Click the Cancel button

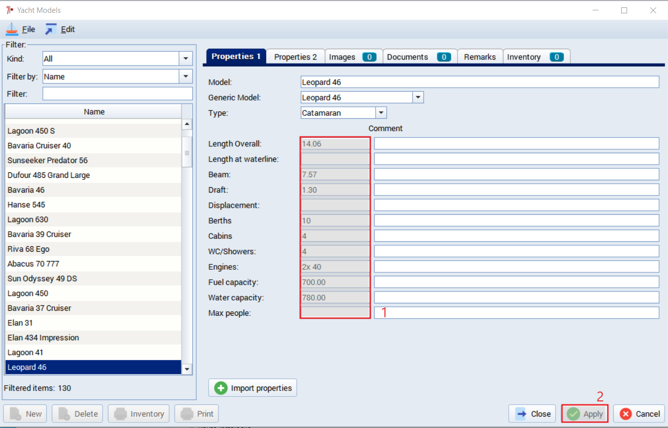[639, 414]
